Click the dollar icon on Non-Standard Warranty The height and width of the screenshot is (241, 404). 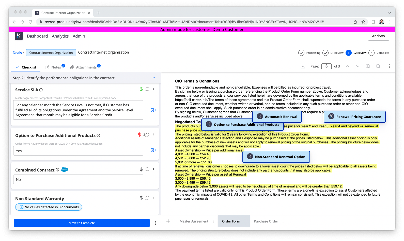click(x=141, y=198)
